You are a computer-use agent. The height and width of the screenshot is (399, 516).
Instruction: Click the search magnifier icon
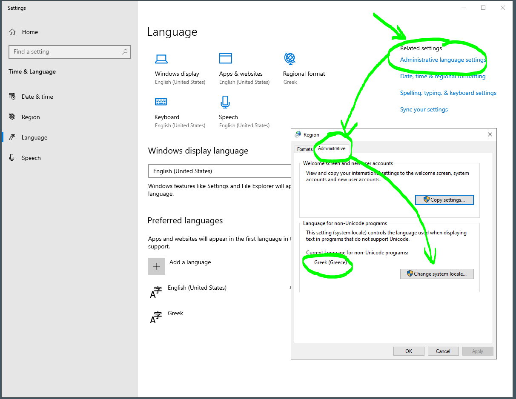tap(125, 52)
